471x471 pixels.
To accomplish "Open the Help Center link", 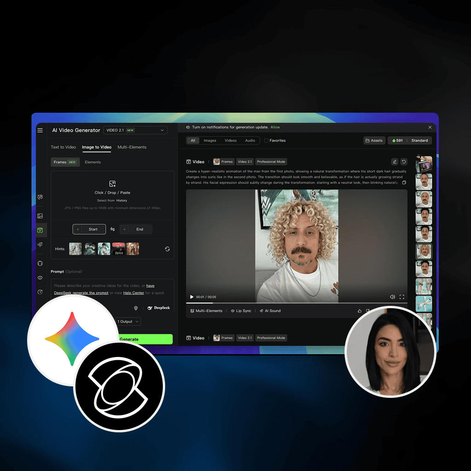I will [x=134, y=293].
